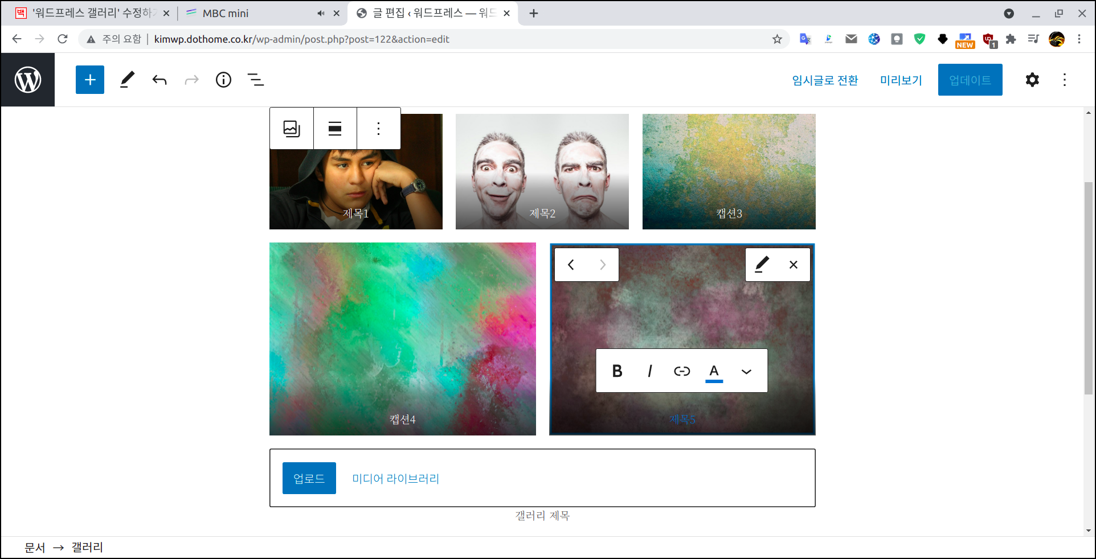The width and height of the screenshot is (1096, 559).
Task: Open gallery block more options
Action: coord(378,128)
